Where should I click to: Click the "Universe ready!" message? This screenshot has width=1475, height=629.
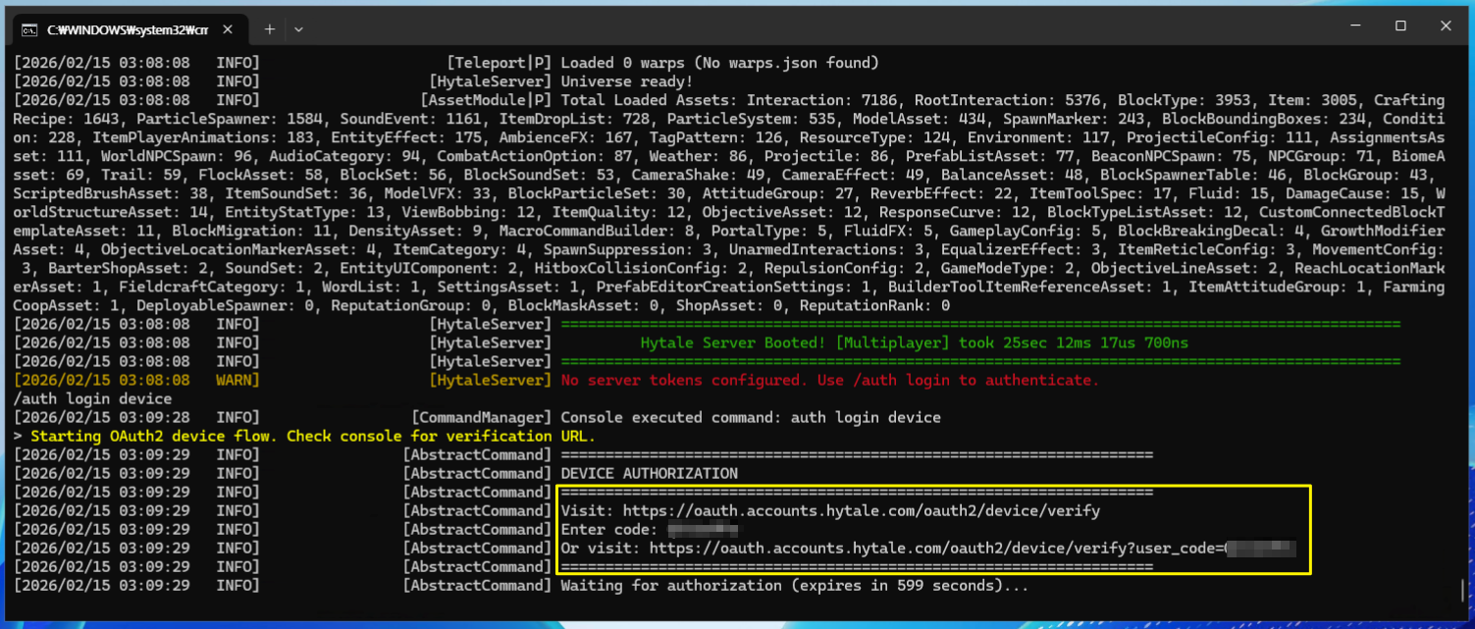626,81
